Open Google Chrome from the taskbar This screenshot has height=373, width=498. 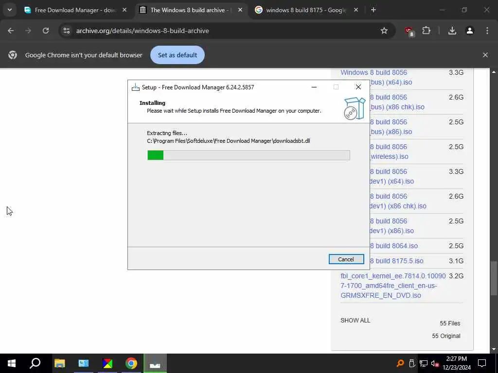coord(131,363)
